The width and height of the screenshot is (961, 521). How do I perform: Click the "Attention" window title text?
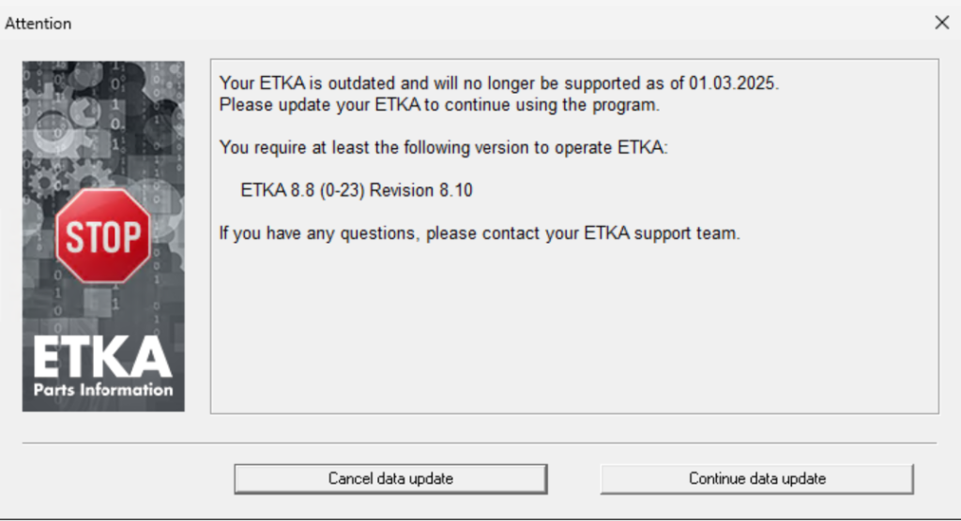[38, 23]
